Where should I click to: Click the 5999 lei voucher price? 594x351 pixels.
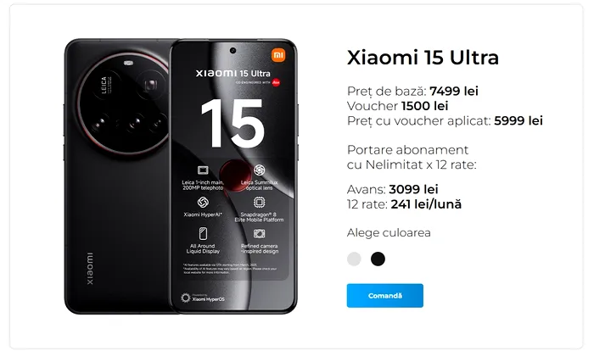[518, 120]
